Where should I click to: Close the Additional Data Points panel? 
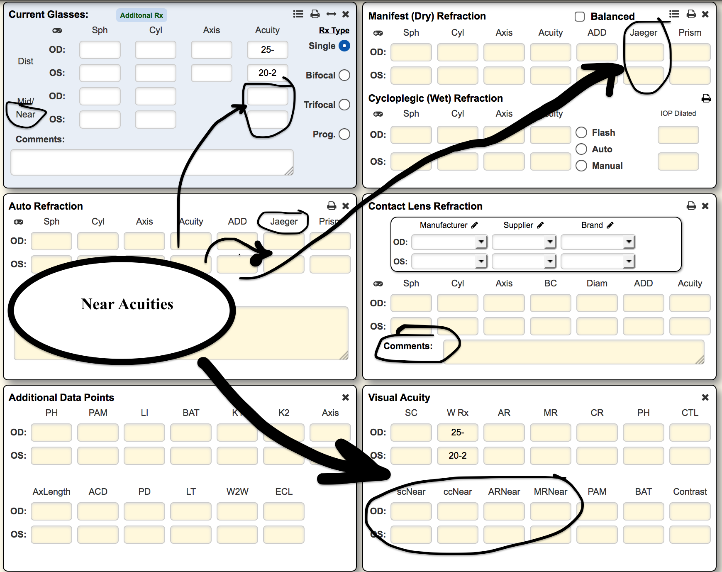pyautogui.click(x=345, y=397)
